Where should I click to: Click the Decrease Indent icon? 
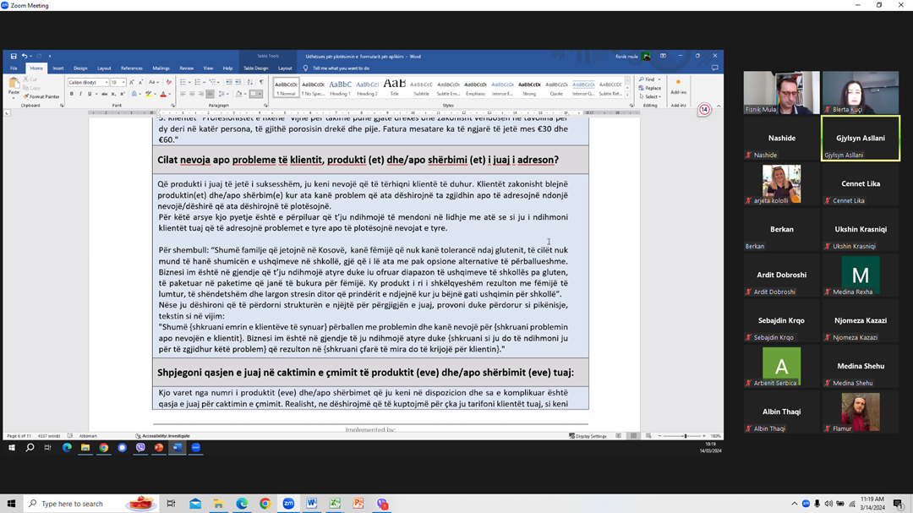coord(229,82)
